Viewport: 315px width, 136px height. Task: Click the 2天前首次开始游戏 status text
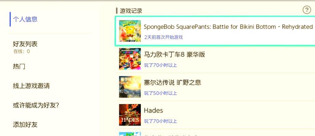tap(164, 37)
